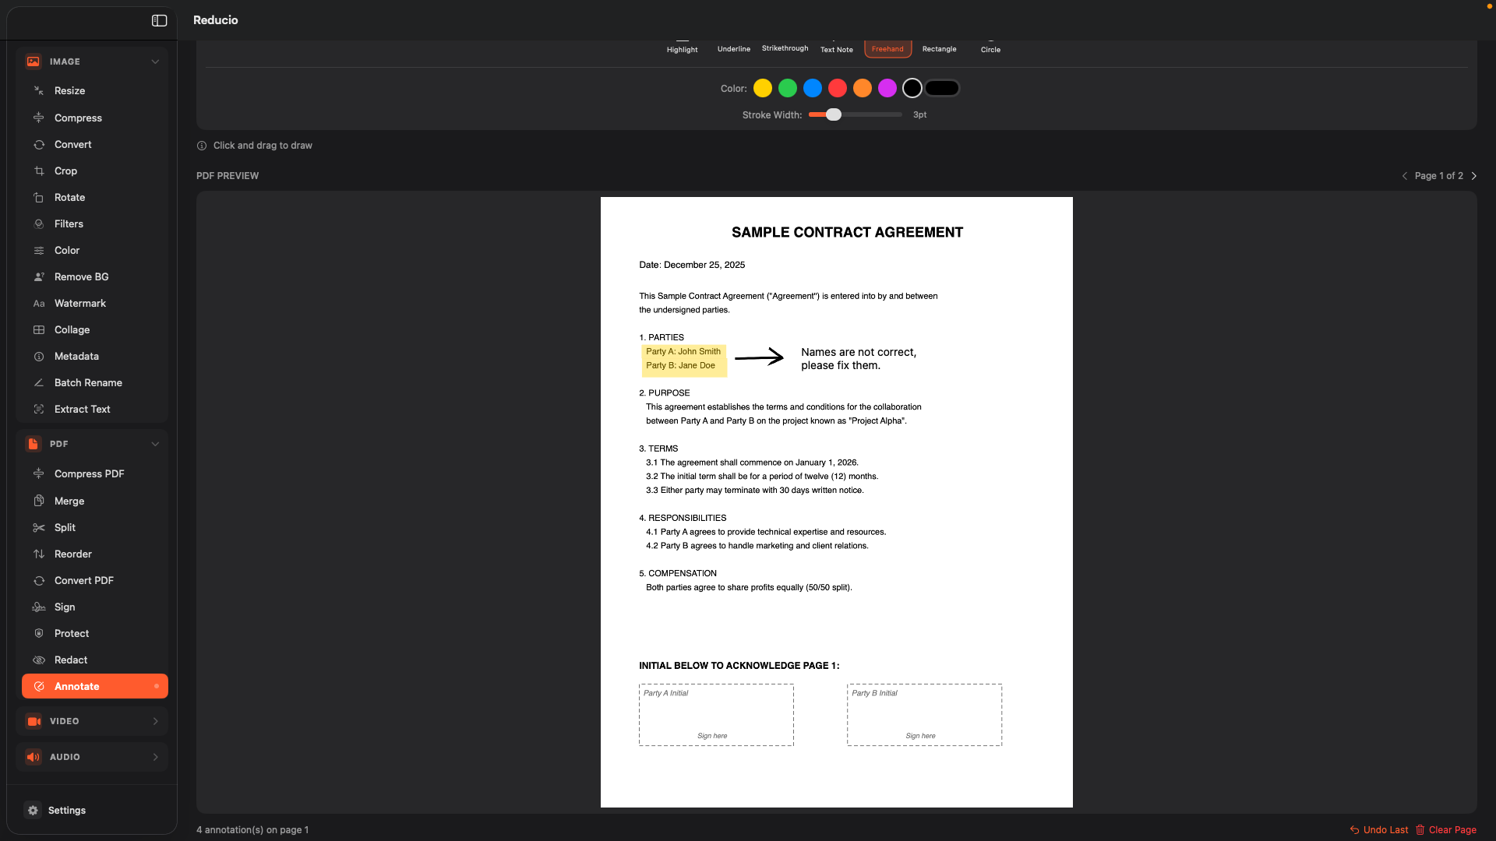1496x841 pixels.
Task: Switch to the Rectangle drawing tool
Action: [x=939, y=45]
